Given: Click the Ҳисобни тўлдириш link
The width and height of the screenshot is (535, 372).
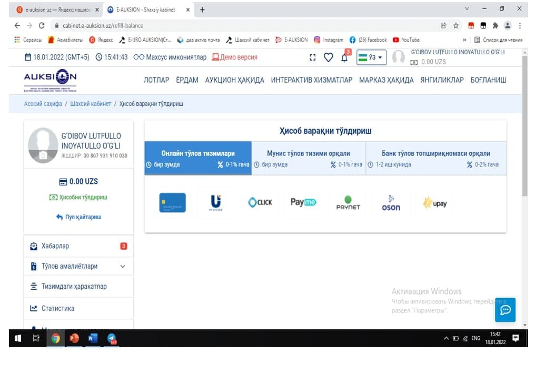Looking at the screenshot, I should (78, 197).
